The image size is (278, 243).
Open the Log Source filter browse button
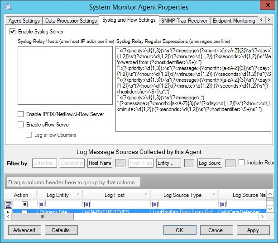click(x=230, y=163)
